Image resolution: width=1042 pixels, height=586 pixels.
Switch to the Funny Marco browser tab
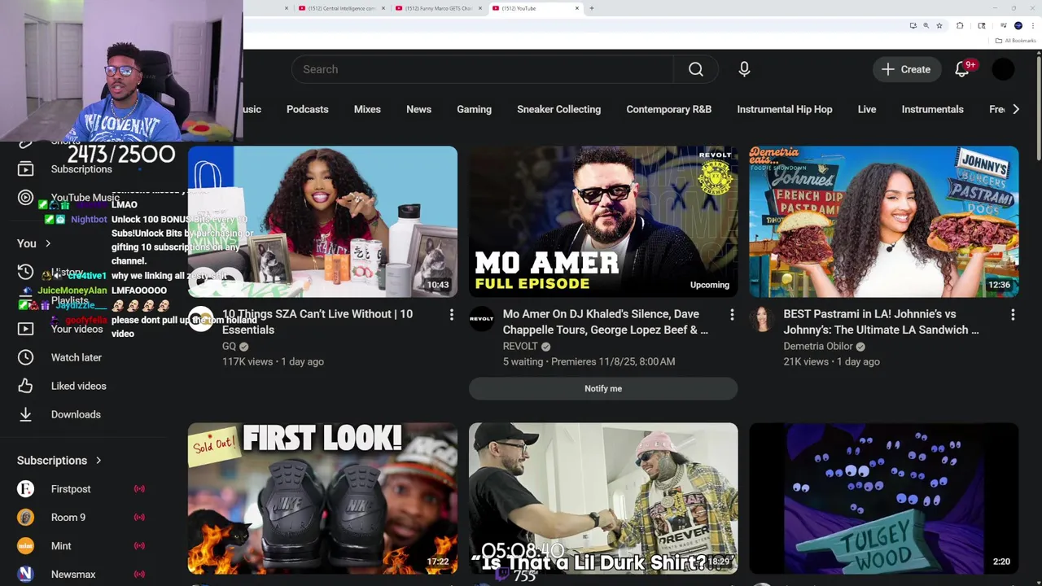pos(437,8)
